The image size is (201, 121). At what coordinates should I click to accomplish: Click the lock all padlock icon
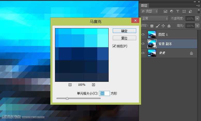(169, 26)
